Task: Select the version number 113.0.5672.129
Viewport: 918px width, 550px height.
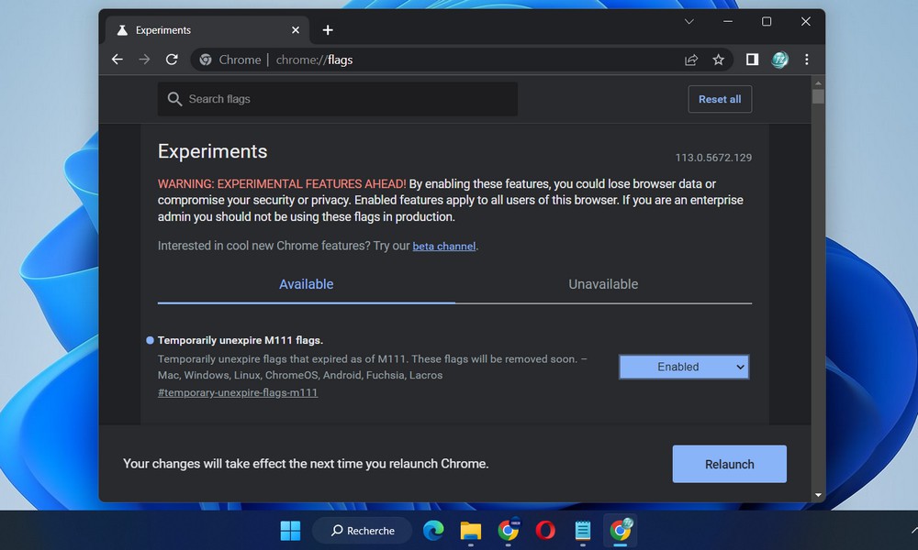Action: (x=713, y=158)
